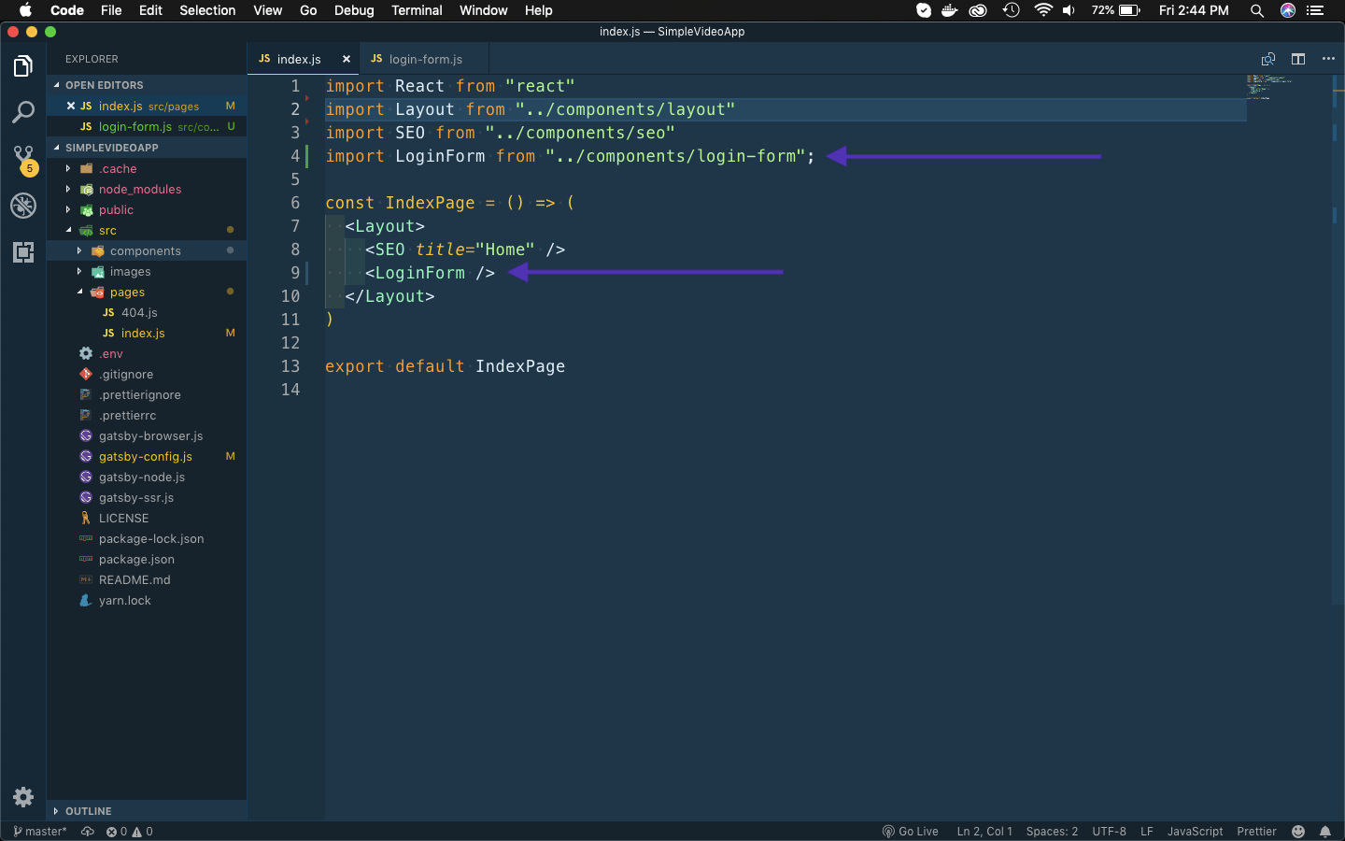Click the Ln 2, Col 1 indicator
Image resolution: width=1345 pixels, height=841 pixels.
coord(984,832)
